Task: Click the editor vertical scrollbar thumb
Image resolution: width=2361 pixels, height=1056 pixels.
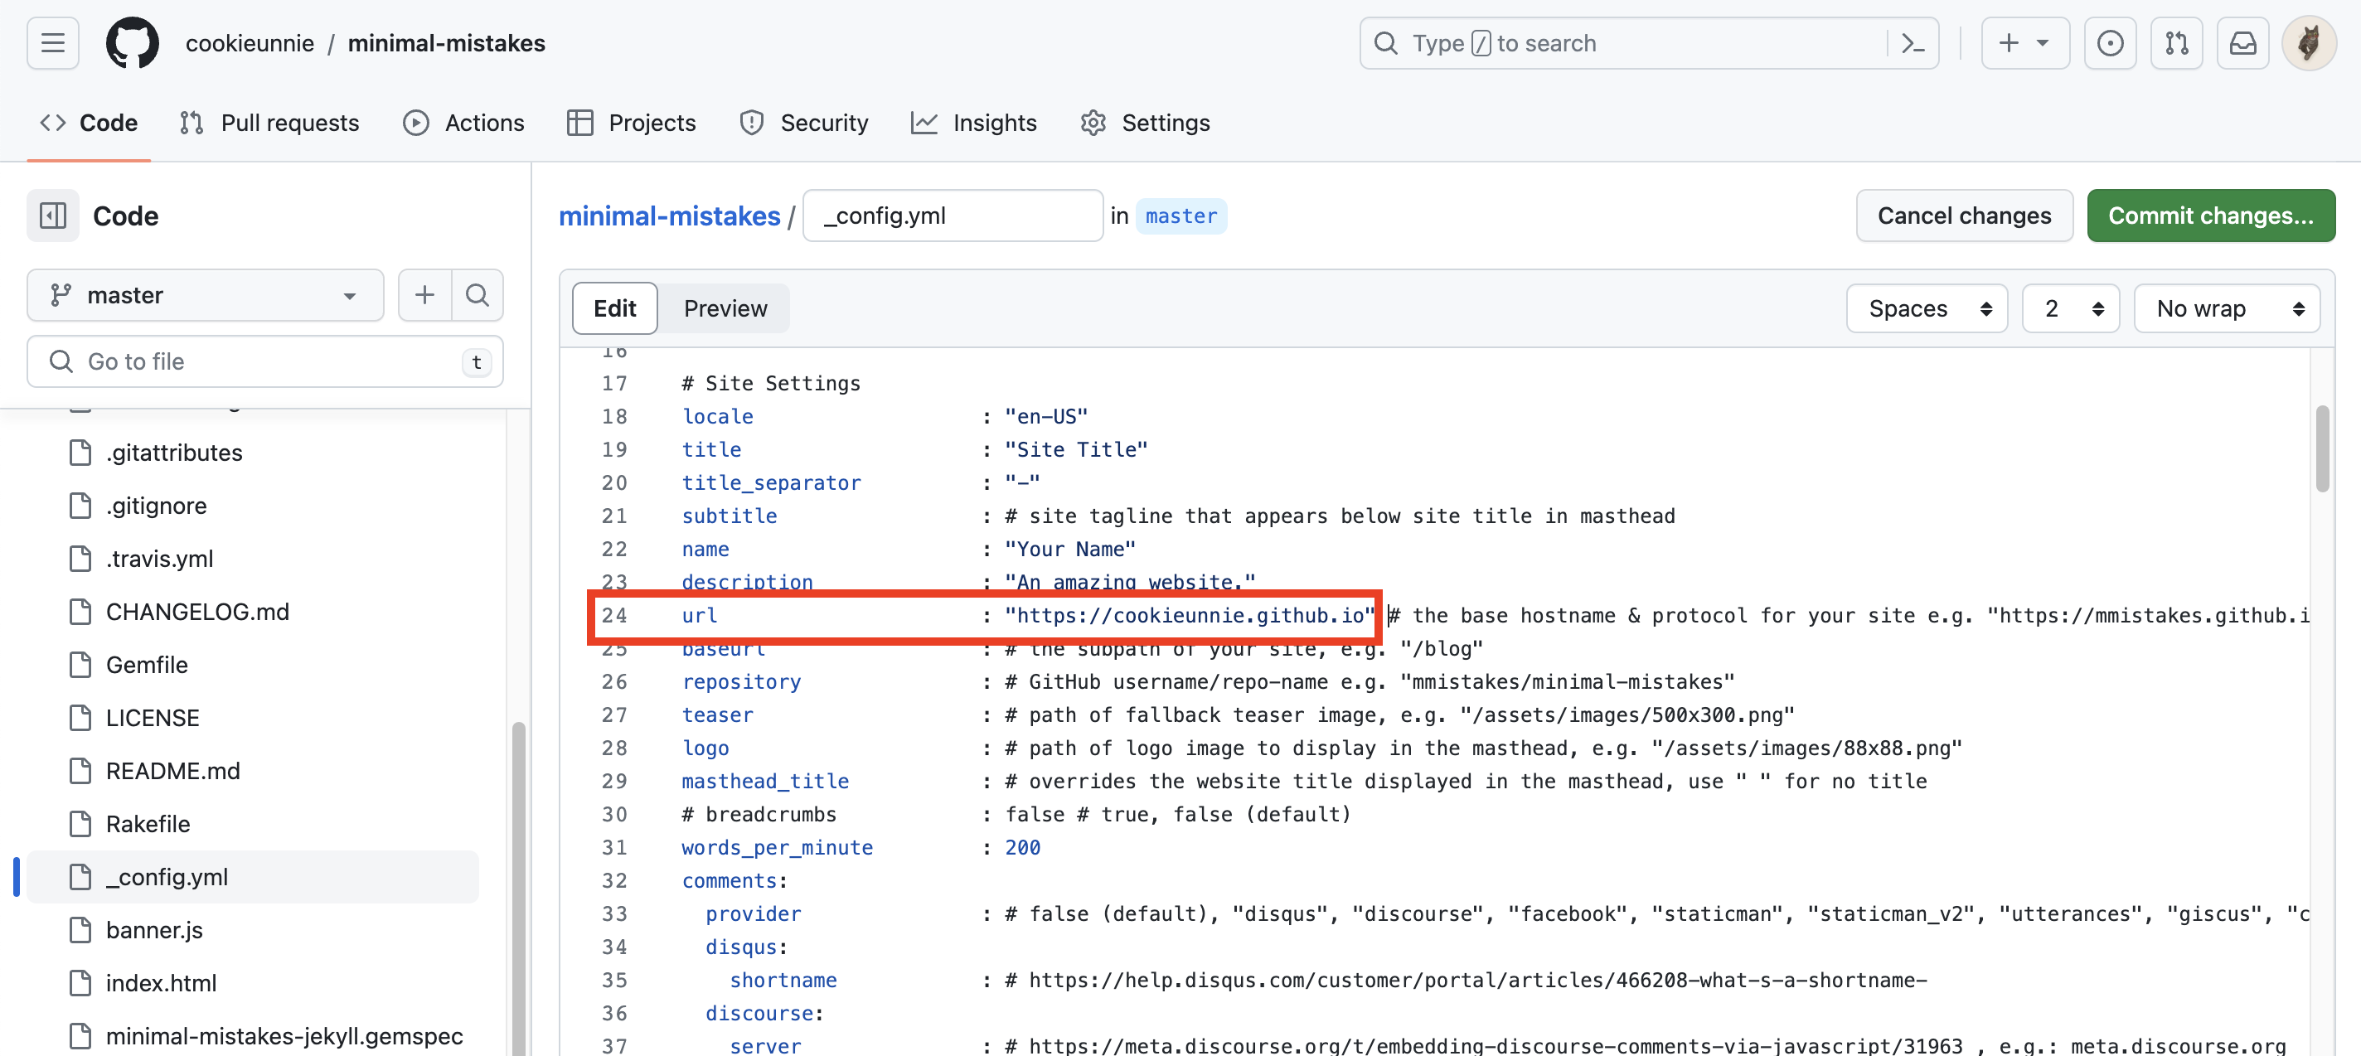Action: pyautogui.click(x=2321, y=449)
